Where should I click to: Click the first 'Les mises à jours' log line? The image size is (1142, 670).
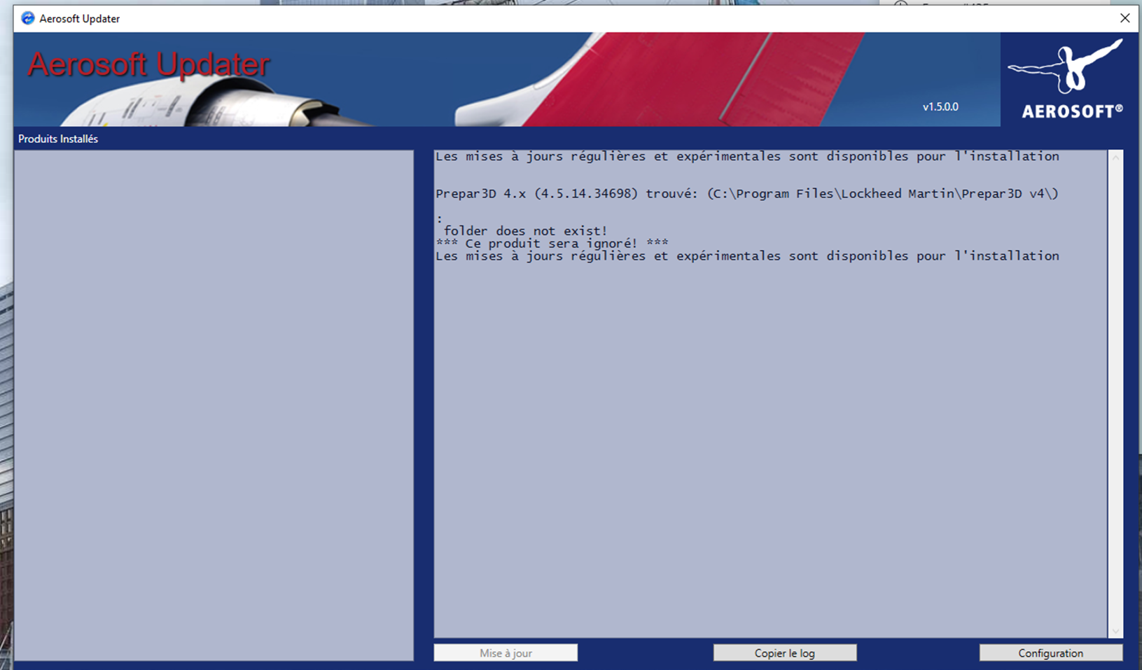point(747,157)
